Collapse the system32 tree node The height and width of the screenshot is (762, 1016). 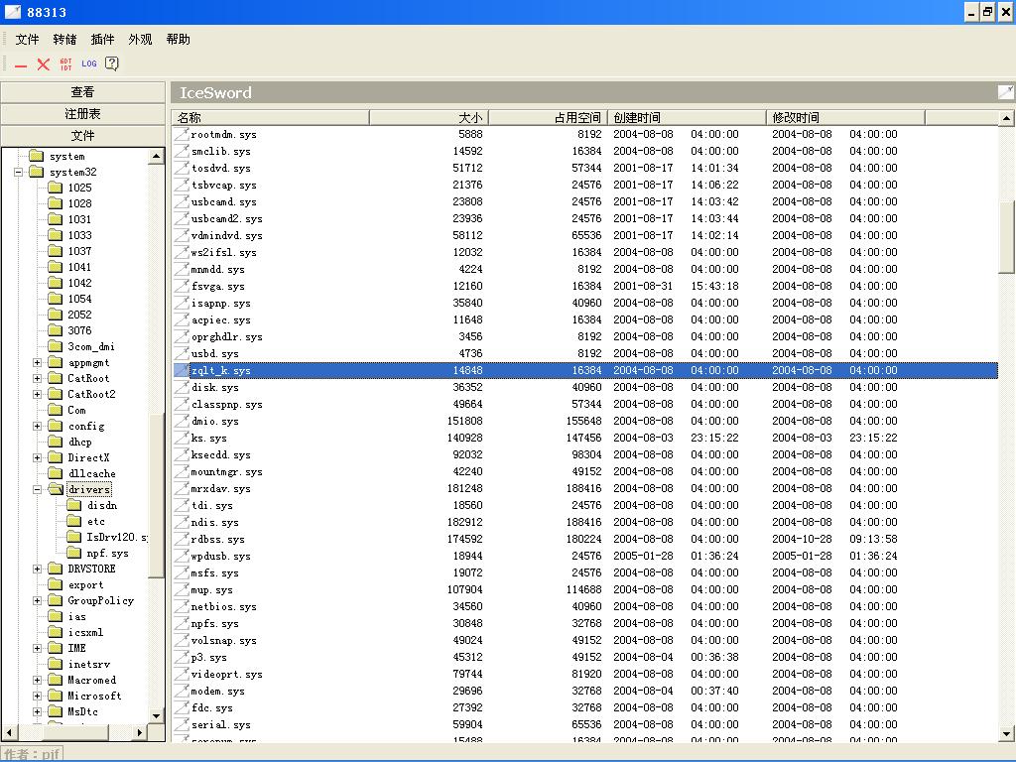(18, 172)
